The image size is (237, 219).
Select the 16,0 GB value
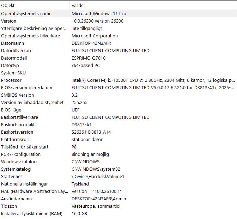pos(79,214)
